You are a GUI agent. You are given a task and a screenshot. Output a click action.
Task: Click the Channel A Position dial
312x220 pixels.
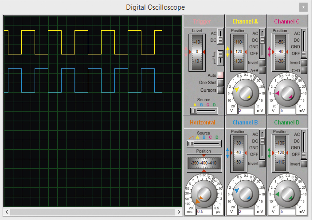click(238, 52)
